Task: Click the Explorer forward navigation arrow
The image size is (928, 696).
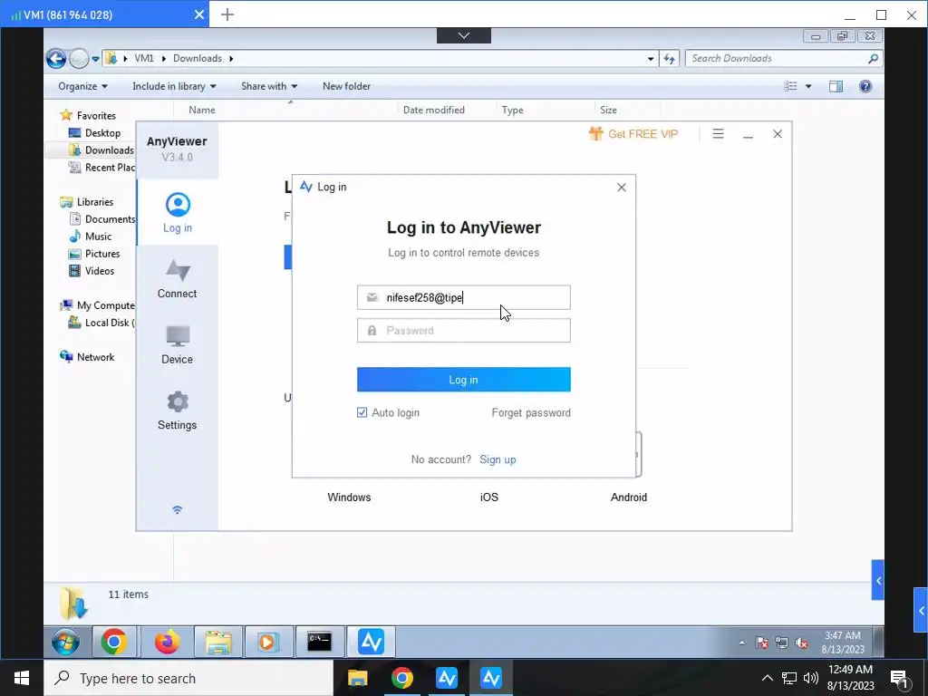Action: (79, 59)
